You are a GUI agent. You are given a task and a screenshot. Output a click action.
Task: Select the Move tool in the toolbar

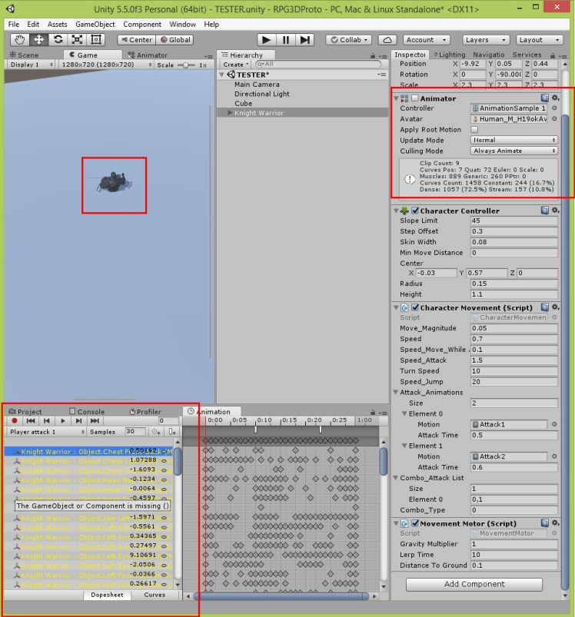click(x=38, y=40)
